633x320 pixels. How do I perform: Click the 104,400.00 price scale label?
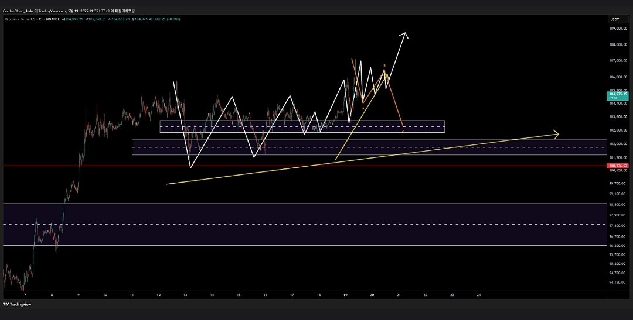pyautogui.click(x=617, y=104)
